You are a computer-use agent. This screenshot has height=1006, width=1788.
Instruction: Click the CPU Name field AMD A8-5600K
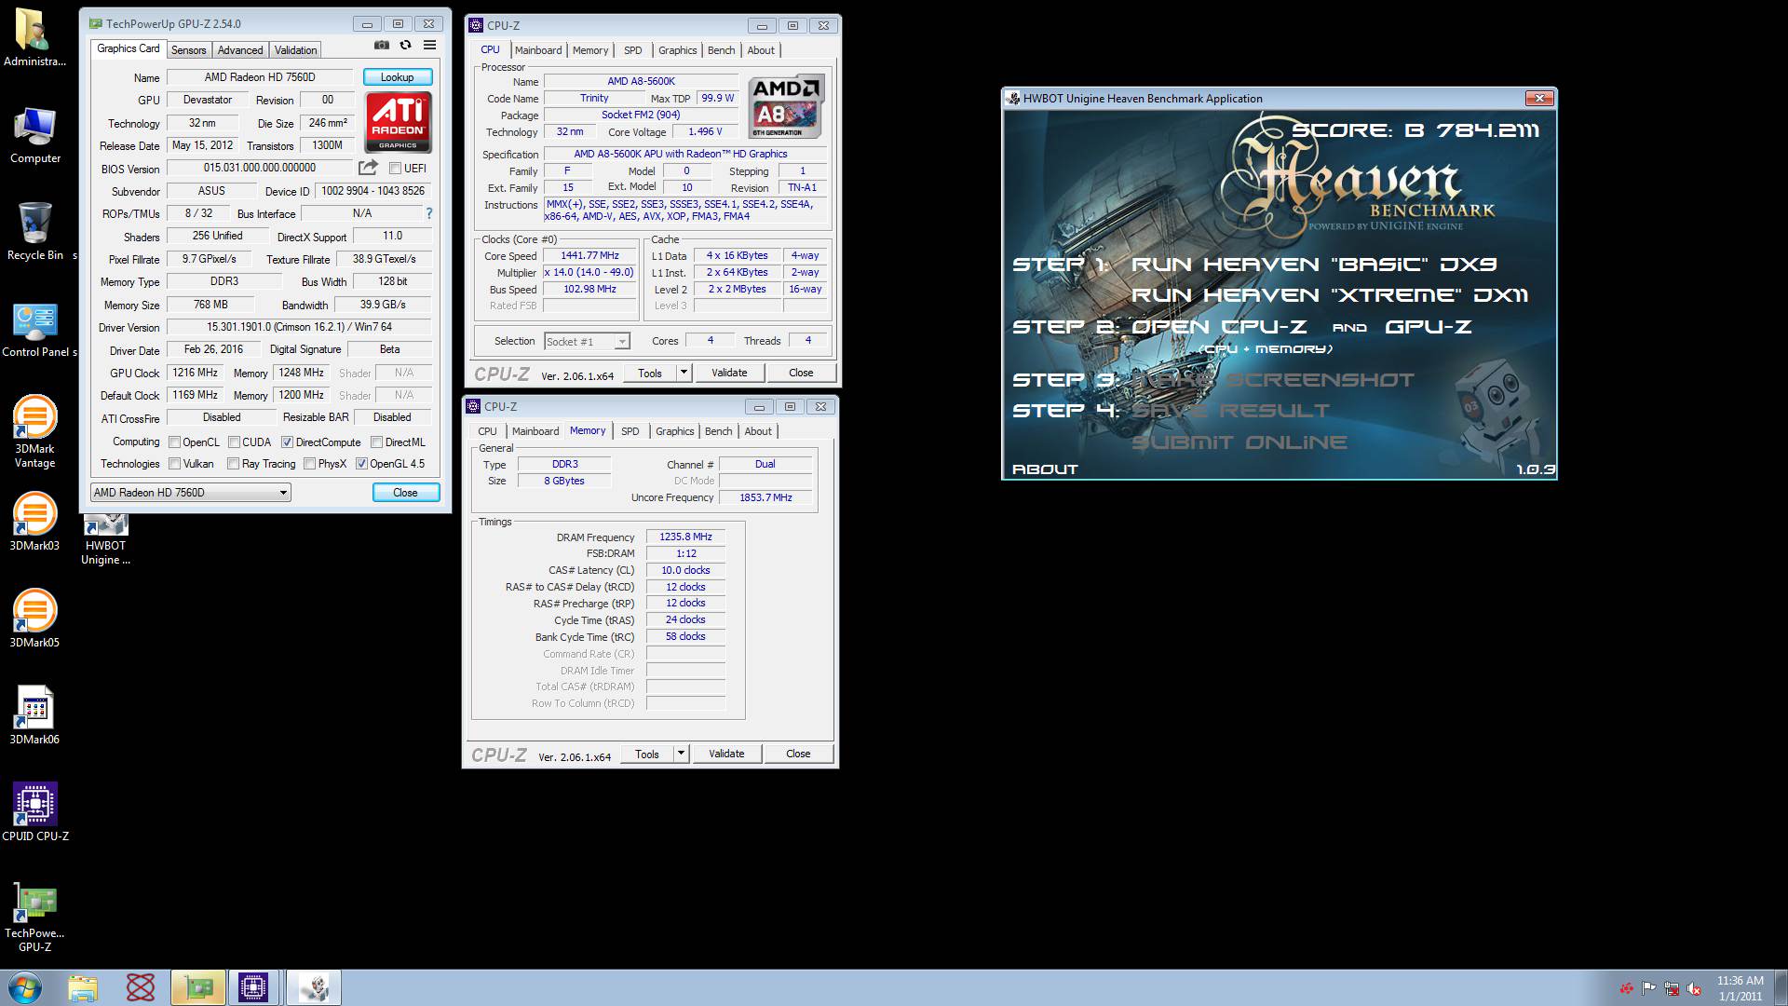[x=641, y=82]
